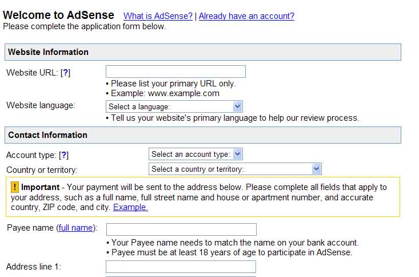Focus the Payee name input field
419x277 pixels.
[181, 229]
